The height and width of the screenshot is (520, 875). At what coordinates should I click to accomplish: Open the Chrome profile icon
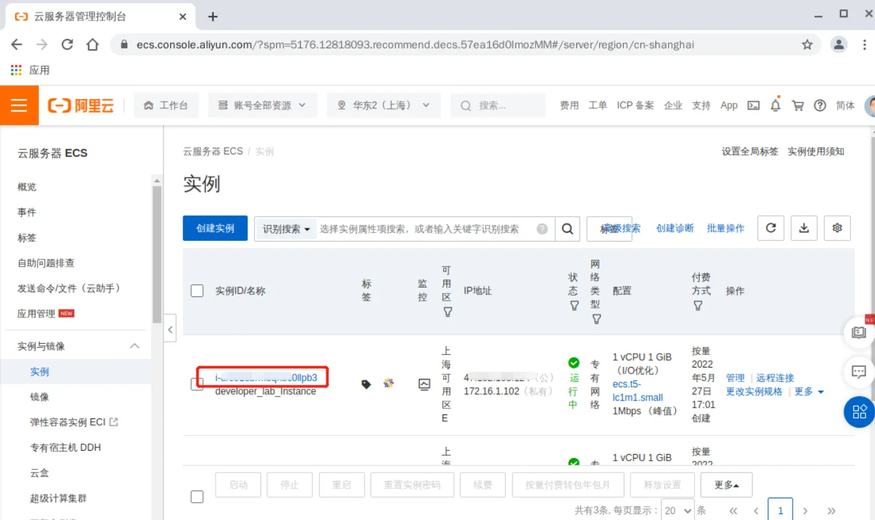839,45
